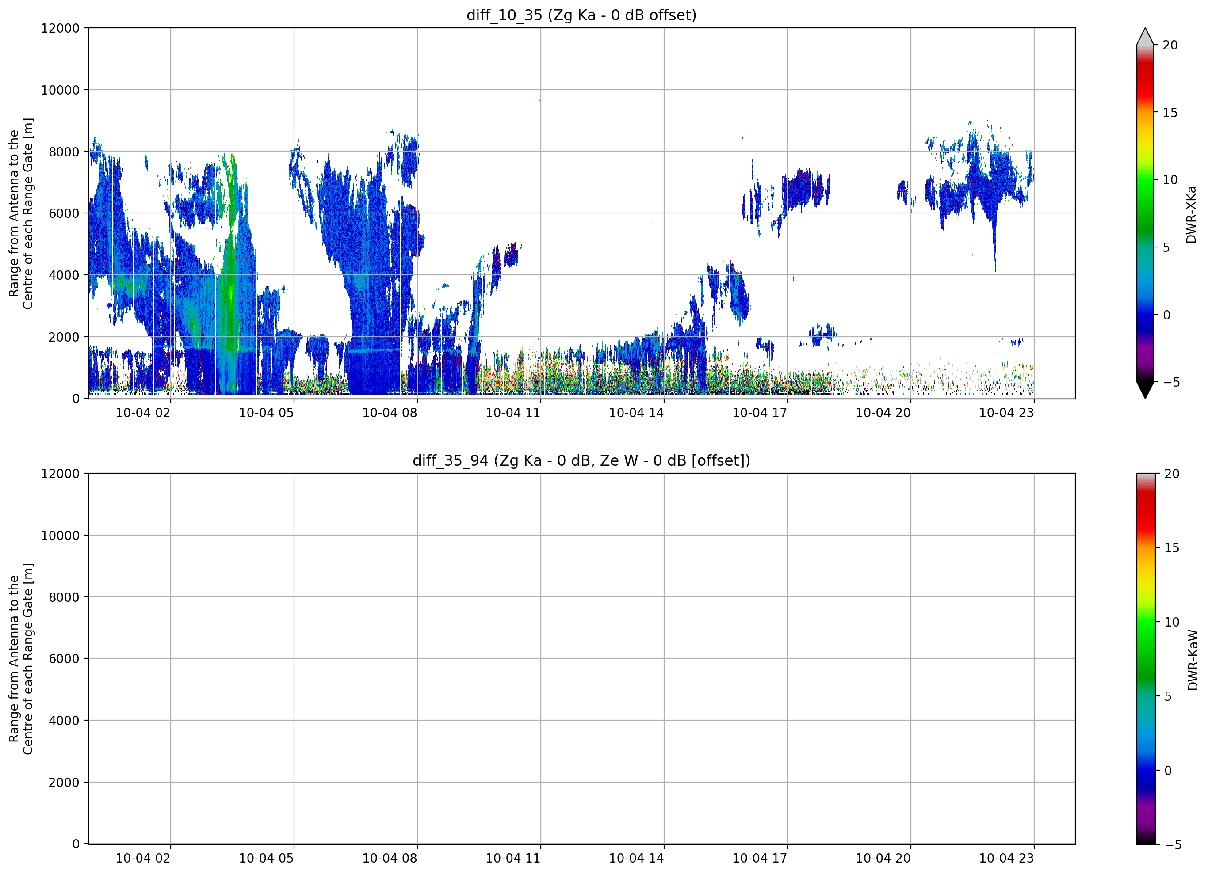
Task: Click the '10' tick on DWR-KaW colorbar
Action: coord(1172,622)
